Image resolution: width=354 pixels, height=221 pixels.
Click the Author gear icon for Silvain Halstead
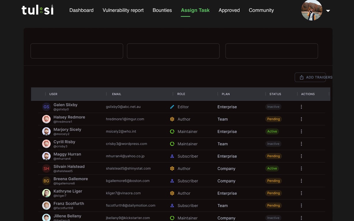(172, 169)
